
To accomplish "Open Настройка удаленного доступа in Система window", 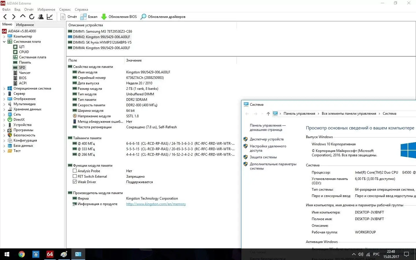I will tap(268, 148).
